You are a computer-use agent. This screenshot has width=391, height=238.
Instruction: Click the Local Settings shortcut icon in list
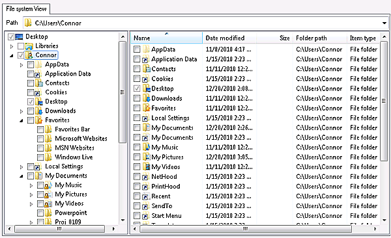tap(146, 118)
